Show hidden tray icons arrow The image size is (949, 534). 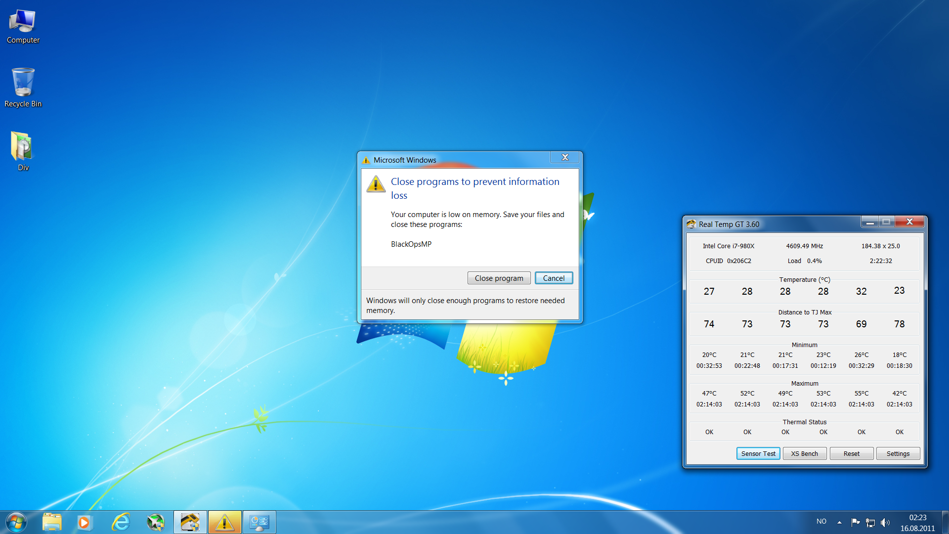click(839, 522)
